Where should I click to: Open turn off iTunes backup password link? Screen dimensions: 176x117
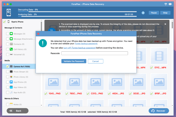click(79, 48)
